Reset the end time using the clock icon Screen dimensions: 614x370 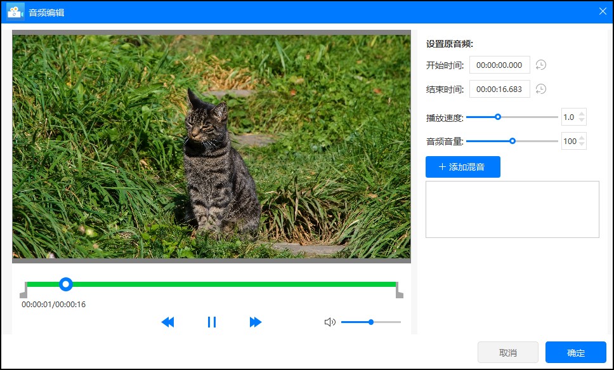tap(540, 89)
